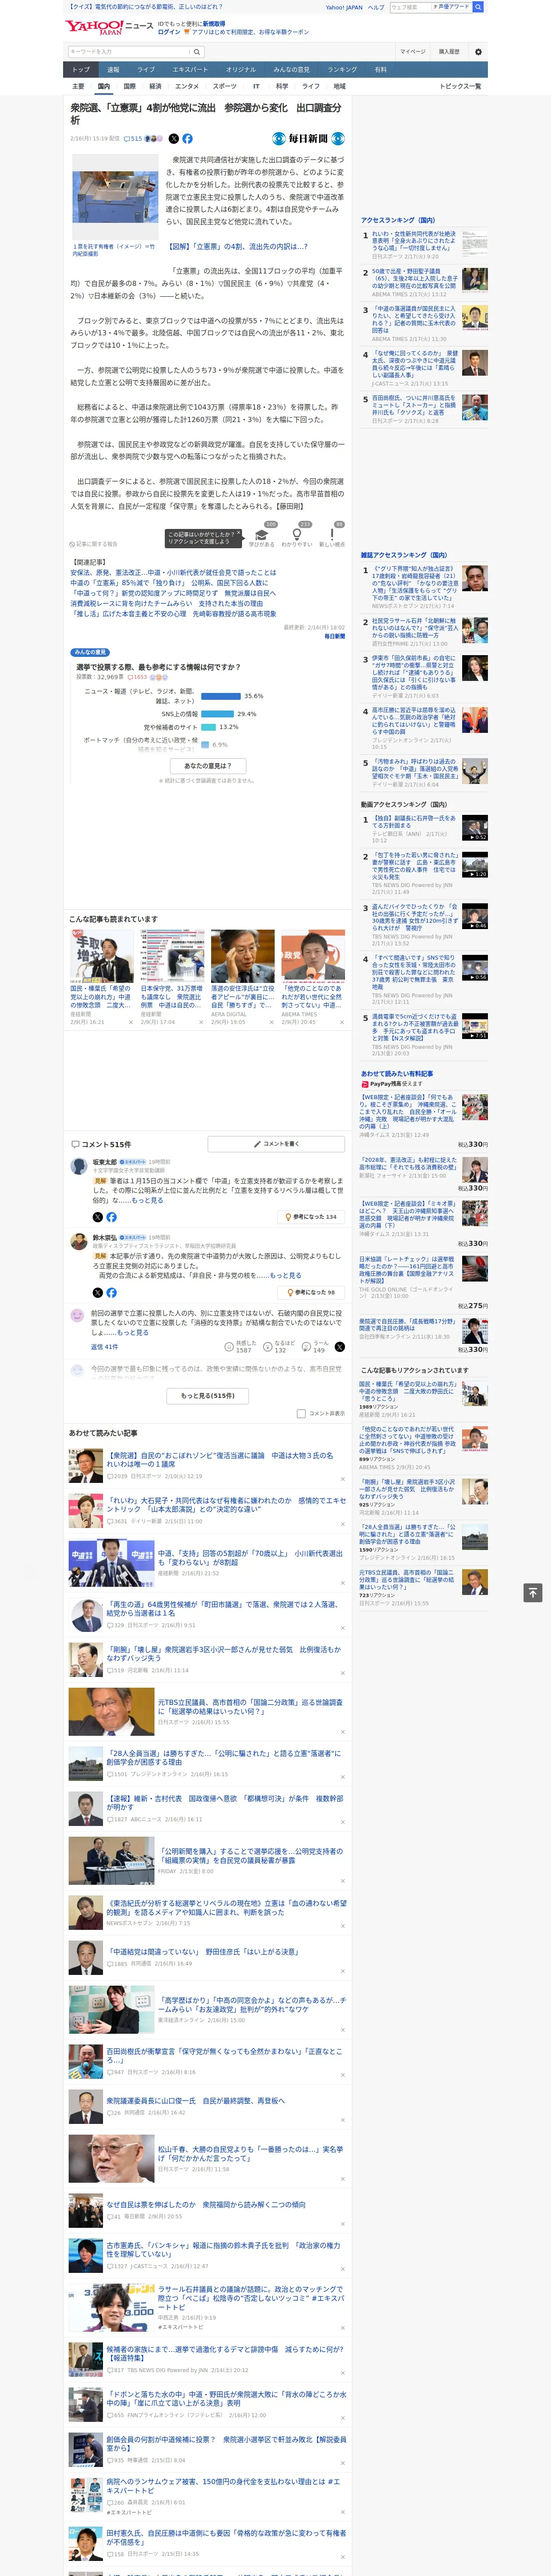Click あなたの意見は？ poll button
The width and height of the screenshot is (551, 2576).
(x=208, y=766)
